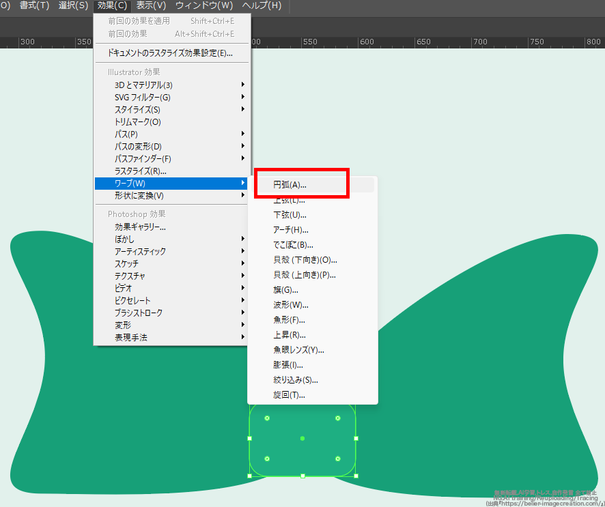Screen dimensions: 605x507
Task: Click the top-left corner radius widget
Action: click(x=267, y=418)
